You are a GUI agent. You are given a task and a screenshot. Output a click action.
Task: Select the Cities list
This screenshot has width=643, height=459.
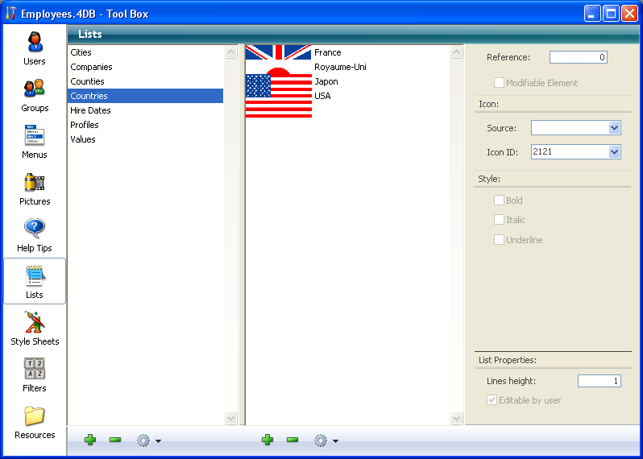(81, 52)
